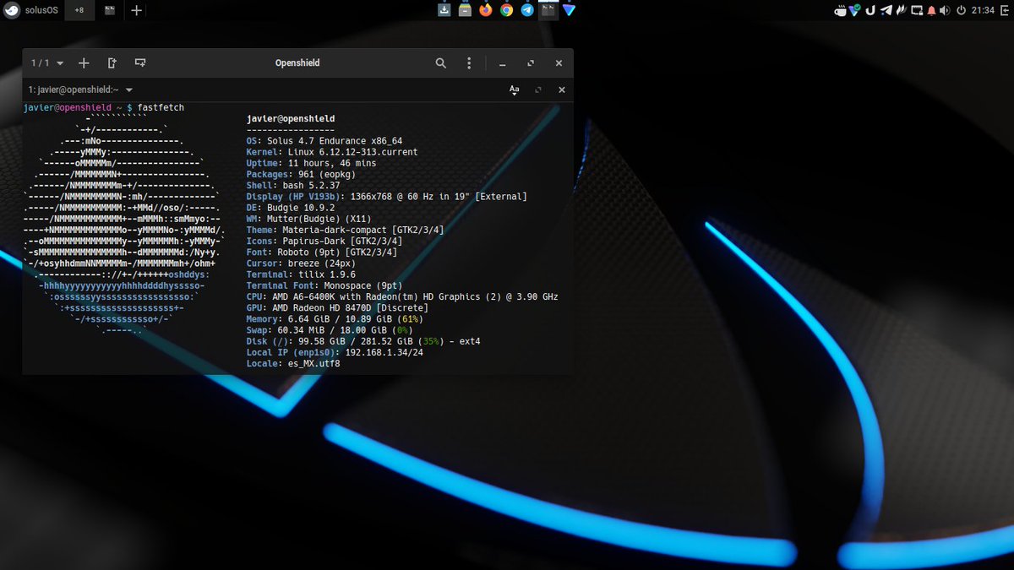Click the Locale: es_MX.utf8 line

293,363
